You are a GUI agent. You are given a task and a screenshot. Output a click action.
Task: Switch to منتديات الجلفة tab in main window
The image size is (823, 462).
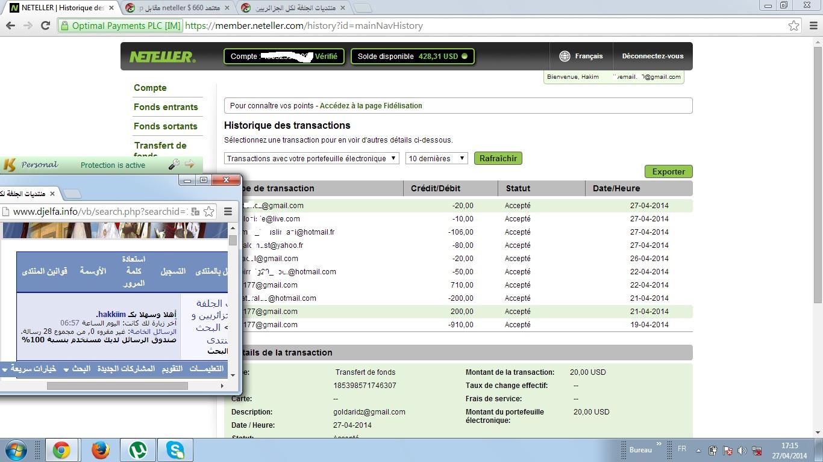[x=293, y=8]
